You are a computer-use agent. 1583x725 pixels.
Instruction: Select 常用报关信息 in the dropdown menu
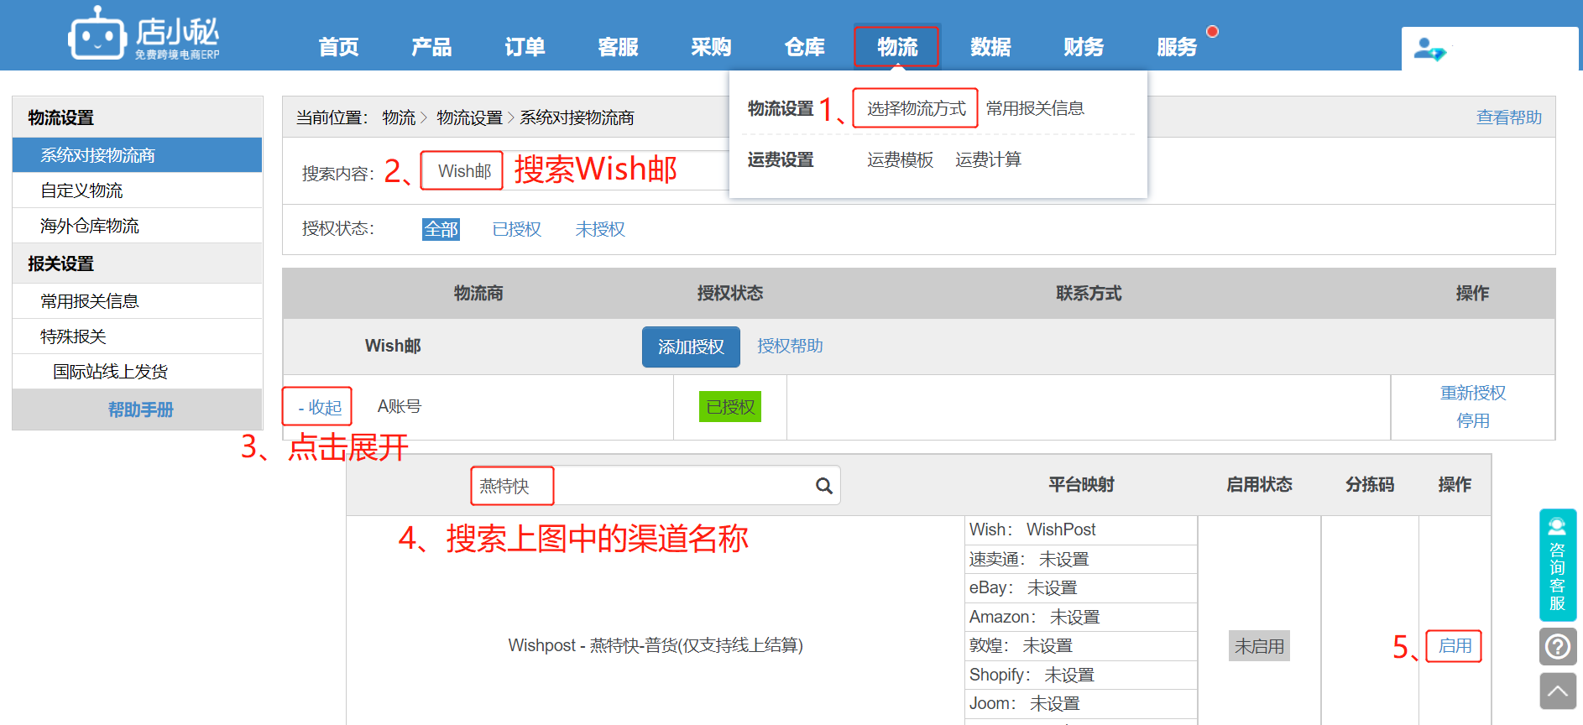coord(1035,108)
